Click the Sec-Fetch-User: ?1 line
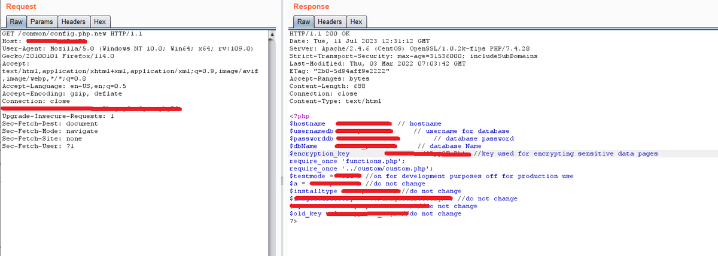Screen dimensions: 718x256 38,145
